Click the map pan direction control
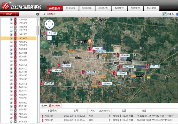Image resolution: width=178 pixels, height=124 pixels. 49,24
